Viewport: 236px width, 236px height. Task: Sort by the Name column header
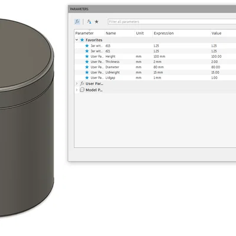(x=111, y=33)
